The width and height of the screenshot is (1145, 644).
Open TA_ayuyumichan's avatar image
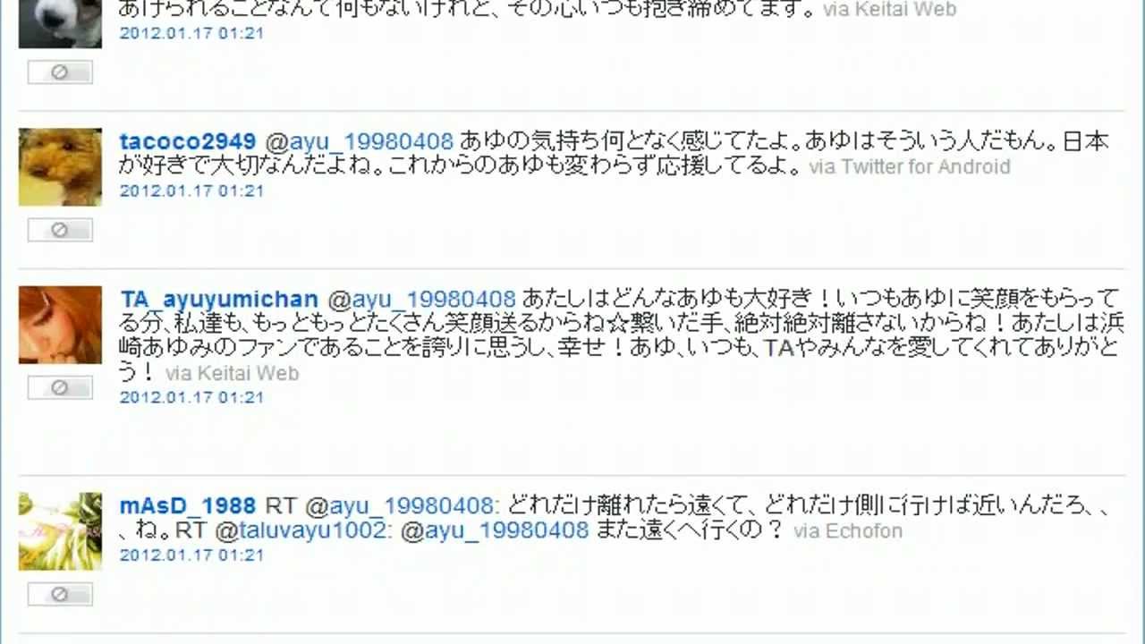(60, 325)
